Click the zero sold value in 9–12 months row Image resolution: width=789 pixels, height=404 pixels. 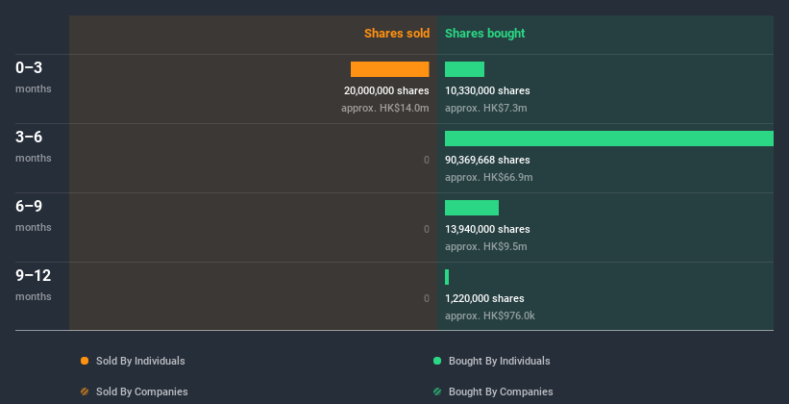click(427, 299)
